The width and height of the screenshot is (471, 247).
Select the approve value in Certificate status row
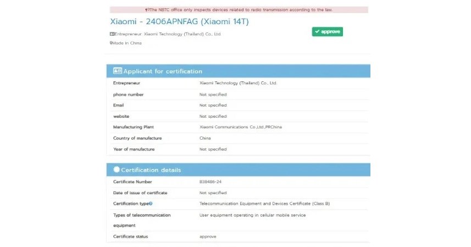pos(208,237)
